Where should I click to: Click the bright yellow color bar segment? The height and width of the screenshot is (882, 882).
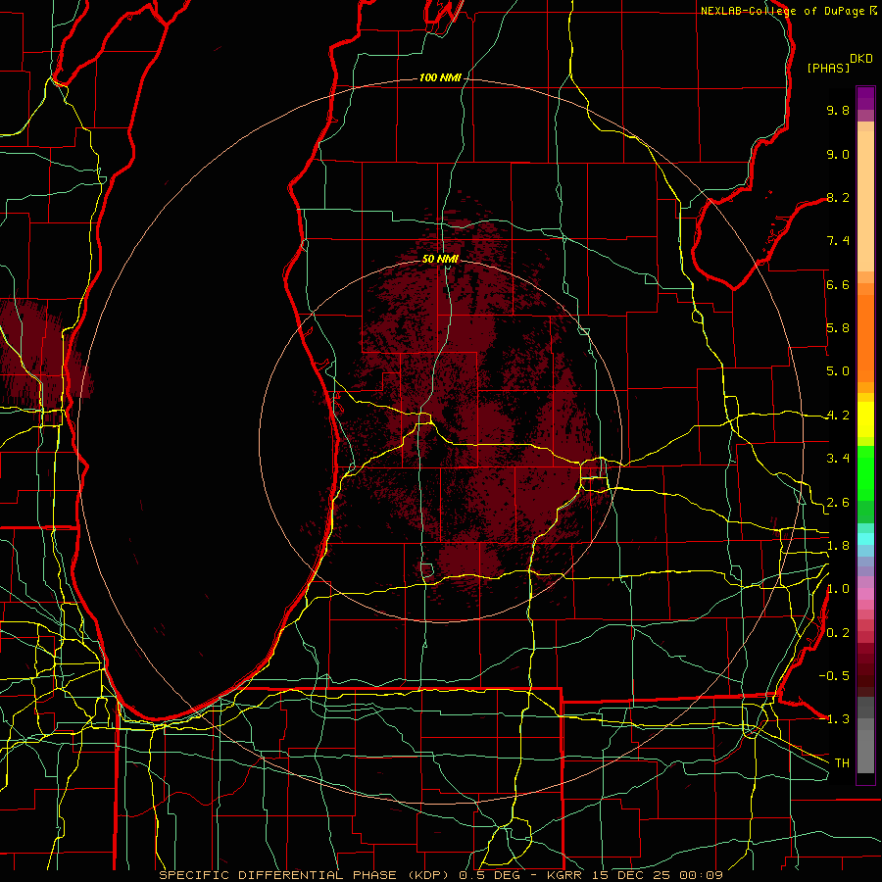click(865, 419)
